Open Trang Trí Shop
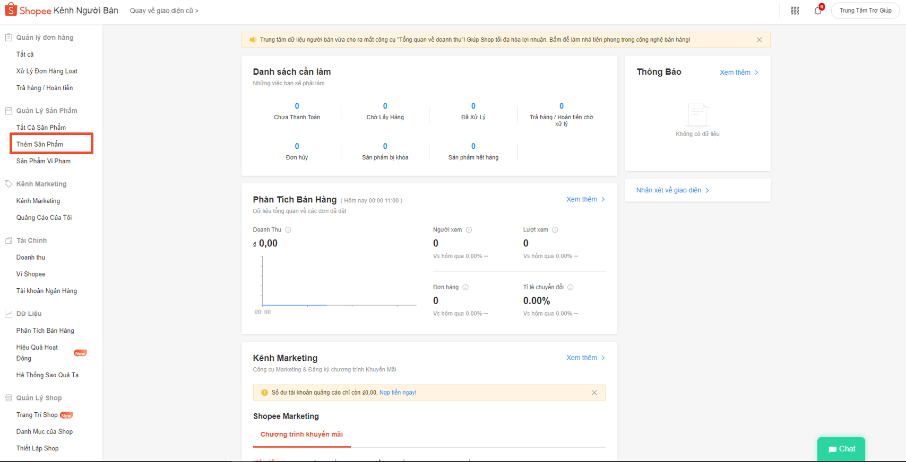This screenshot has height=462, width=906. (37, 415)
